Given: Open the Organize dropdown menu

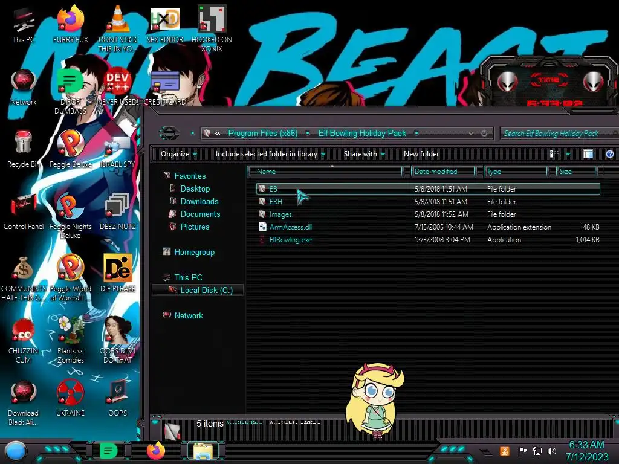Looking at the screenshot, I should click(x=179, y=154).
